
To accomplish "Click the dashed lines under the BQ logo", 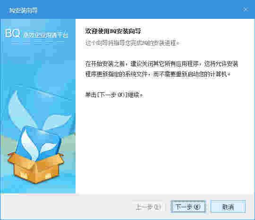I will (x=38, y=42).
